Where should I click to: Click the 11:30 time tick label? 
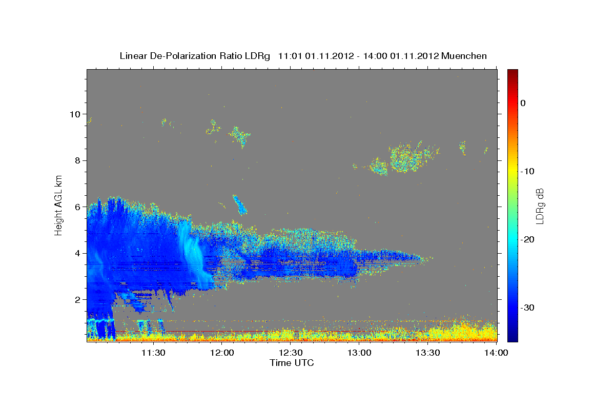(153, 353)
